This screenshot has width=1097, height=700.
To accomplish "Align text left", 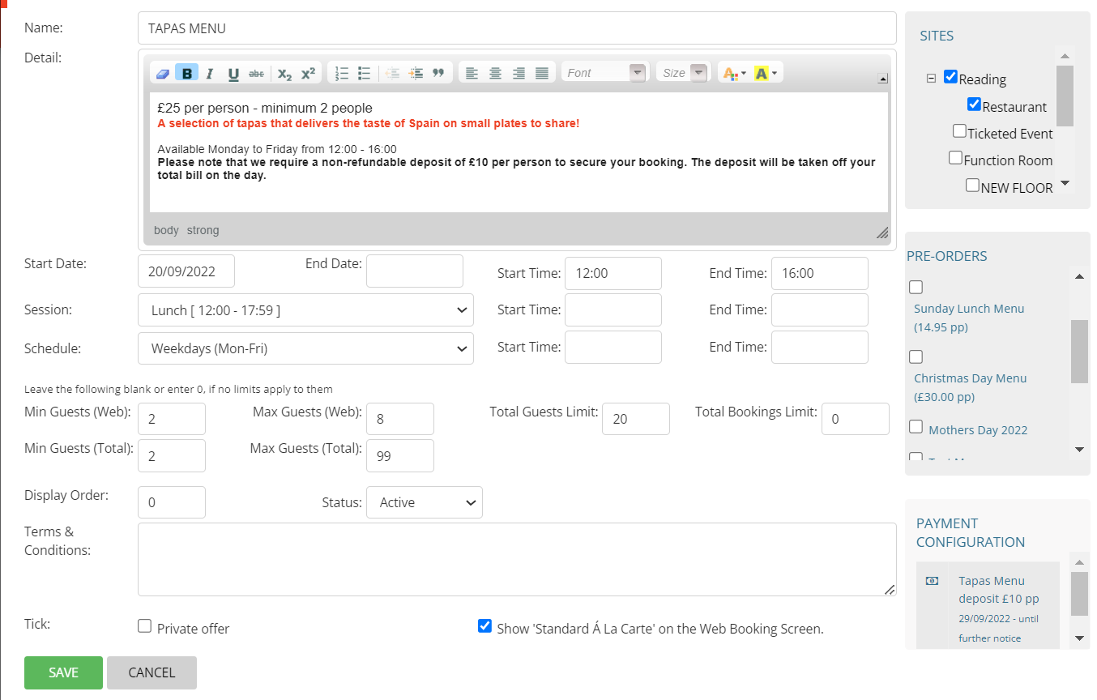I will (472, 73).
